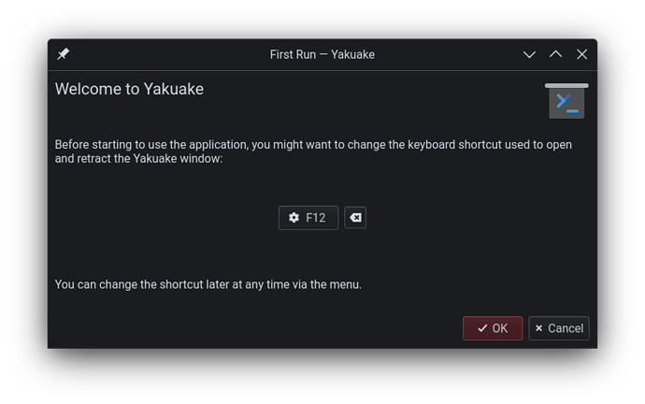Dismiss the dialog with Cancel
The height and width of the screenshot is (404, 645).
coord(559,328)
